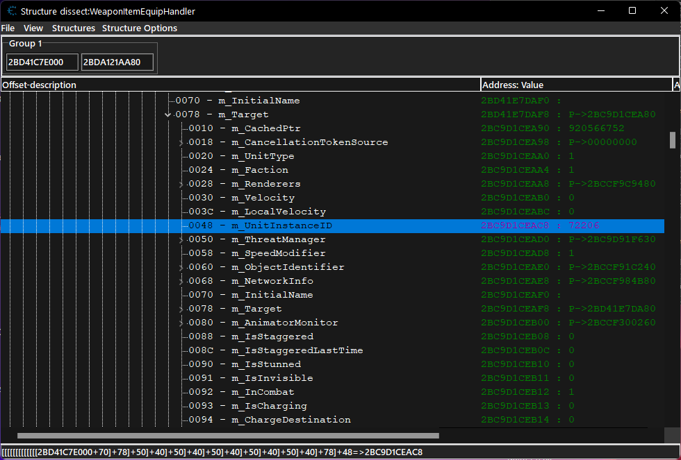Click the Cheat Engine icon in title bar

pos(12,11)
